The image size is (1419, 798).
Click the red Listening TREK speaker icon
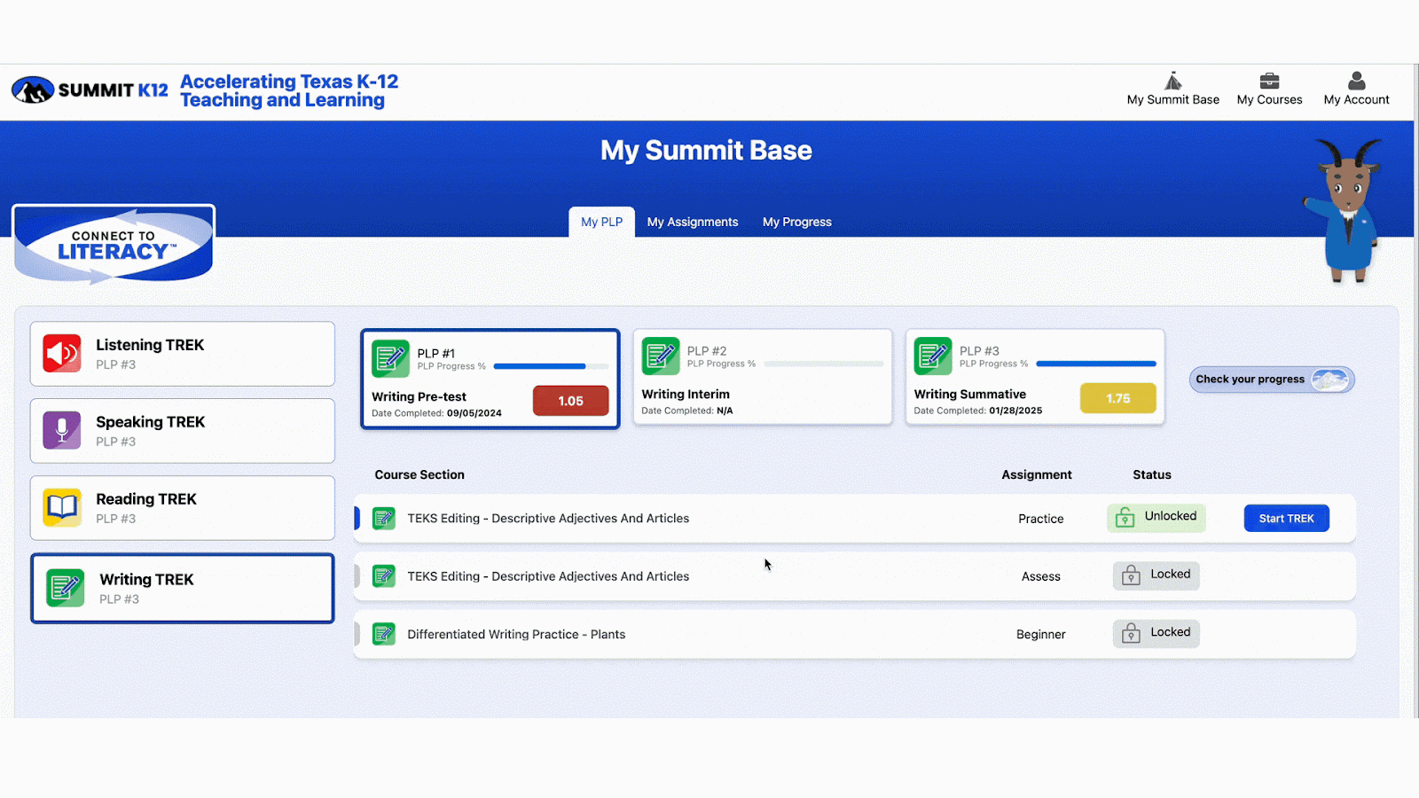tap(62, 354)
